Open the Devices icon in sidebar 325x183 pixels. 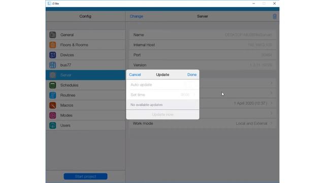tap(53, 55)
